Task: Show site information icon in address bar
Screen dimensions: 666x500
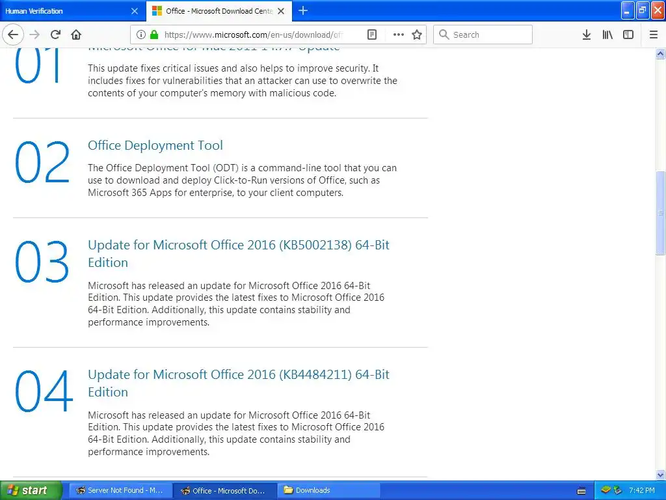Action: pyautogui.click(x=141, y=35)
